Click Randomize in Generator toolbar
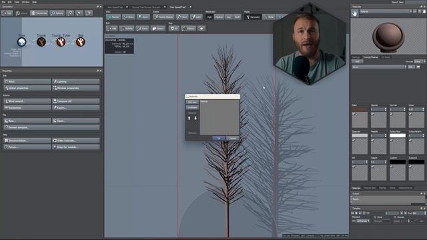427x240 pixels. pyautogui.click(x=39, y=13)
